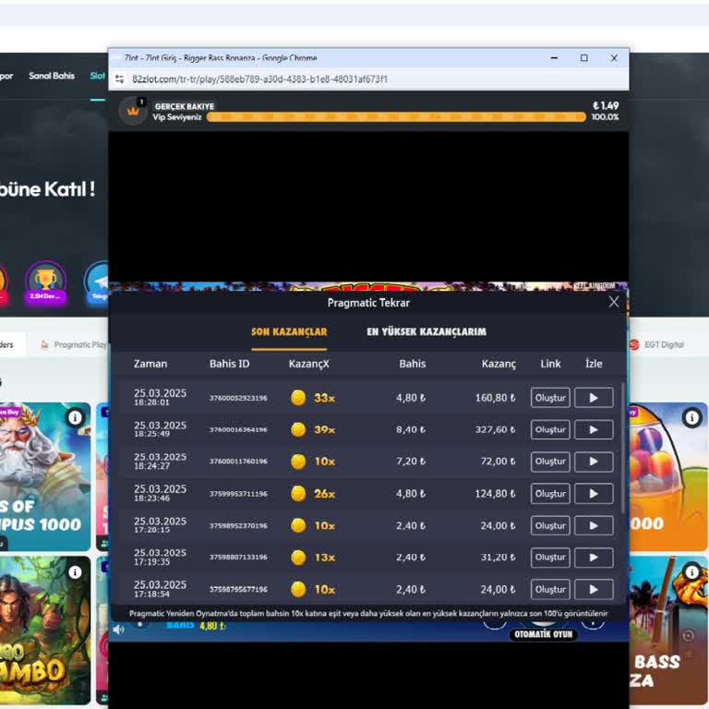Create link for the 31,20 win
This screenshot has height=709, width=709.
550,558
